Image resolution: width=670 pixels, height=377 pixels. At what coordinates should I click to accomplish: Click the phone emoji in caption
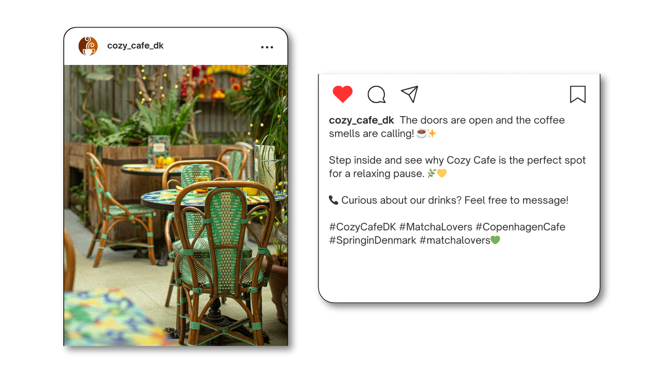coord(333,200)
